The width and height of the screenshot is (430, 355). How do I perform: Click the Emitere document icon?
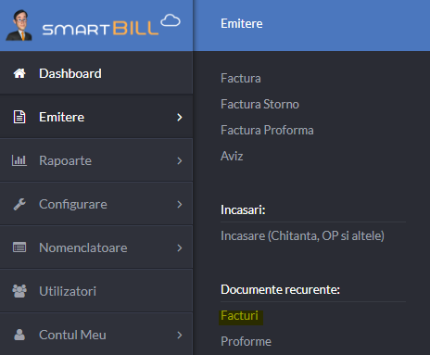coord(19,117)
